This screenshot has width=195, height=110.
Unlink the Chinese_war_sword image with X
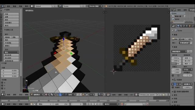tap(166, 95)
